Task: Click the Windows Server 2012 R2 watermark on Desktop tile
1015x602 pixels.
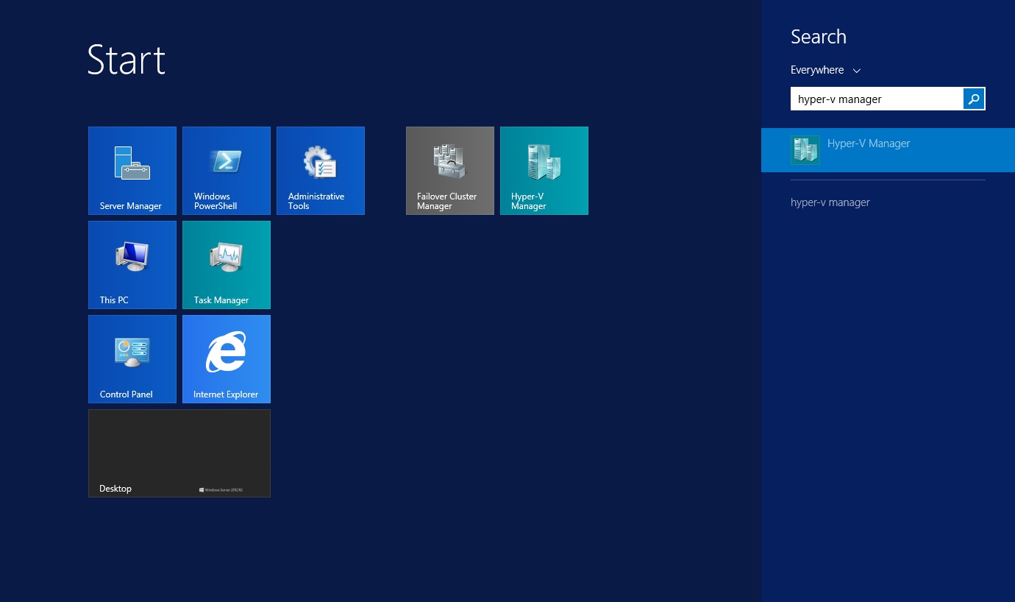Action: click(221, 489)
